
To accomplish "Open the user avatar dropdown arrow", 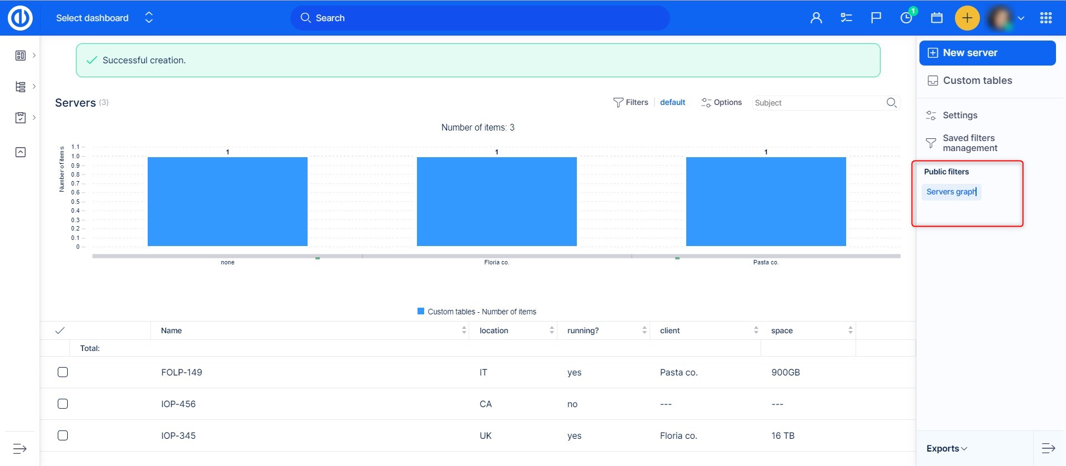I will point(1020,18).
